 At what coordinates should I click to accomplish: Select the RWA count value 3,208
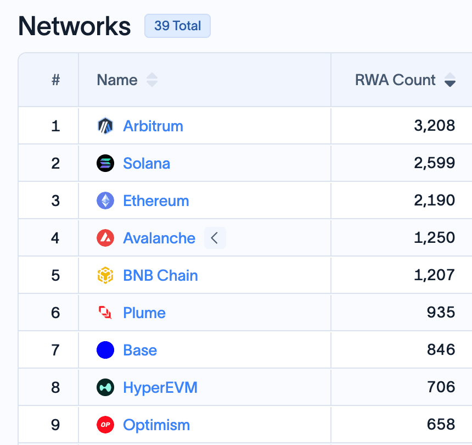coord(434,126)
